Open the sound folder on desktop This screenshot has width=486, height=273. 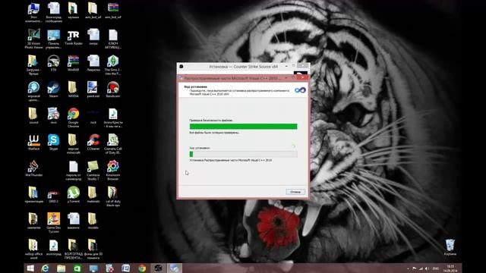click(33, 116)
